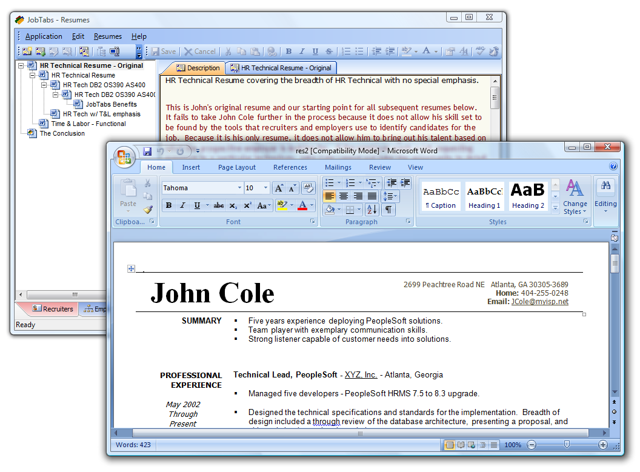Click the Superscript icon in Word

[247, 205]
